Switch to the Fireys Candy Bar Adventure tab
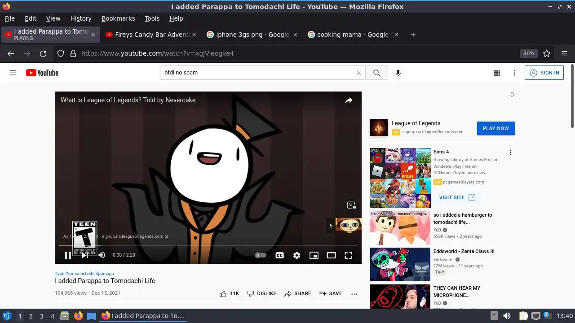Image resolution: width=575 pixels, height=323 pixels. [151, 35]
